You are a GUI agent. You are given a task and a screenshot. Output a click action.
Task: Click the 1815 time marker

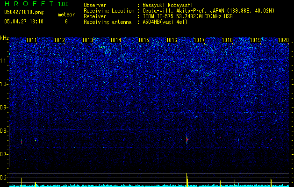[x=143, y=40]
